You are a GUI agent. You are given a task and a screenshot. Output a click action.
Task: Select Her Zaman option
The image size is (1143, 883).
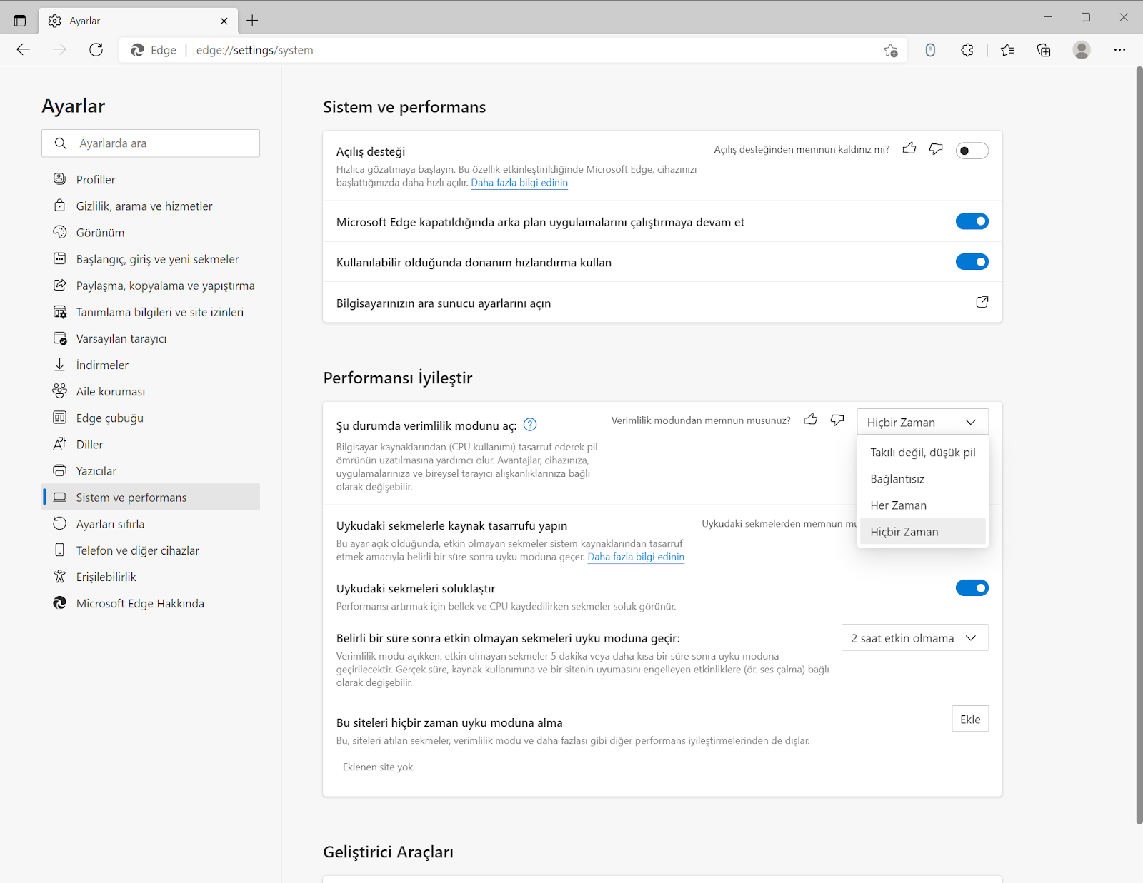tap(923, 505)
